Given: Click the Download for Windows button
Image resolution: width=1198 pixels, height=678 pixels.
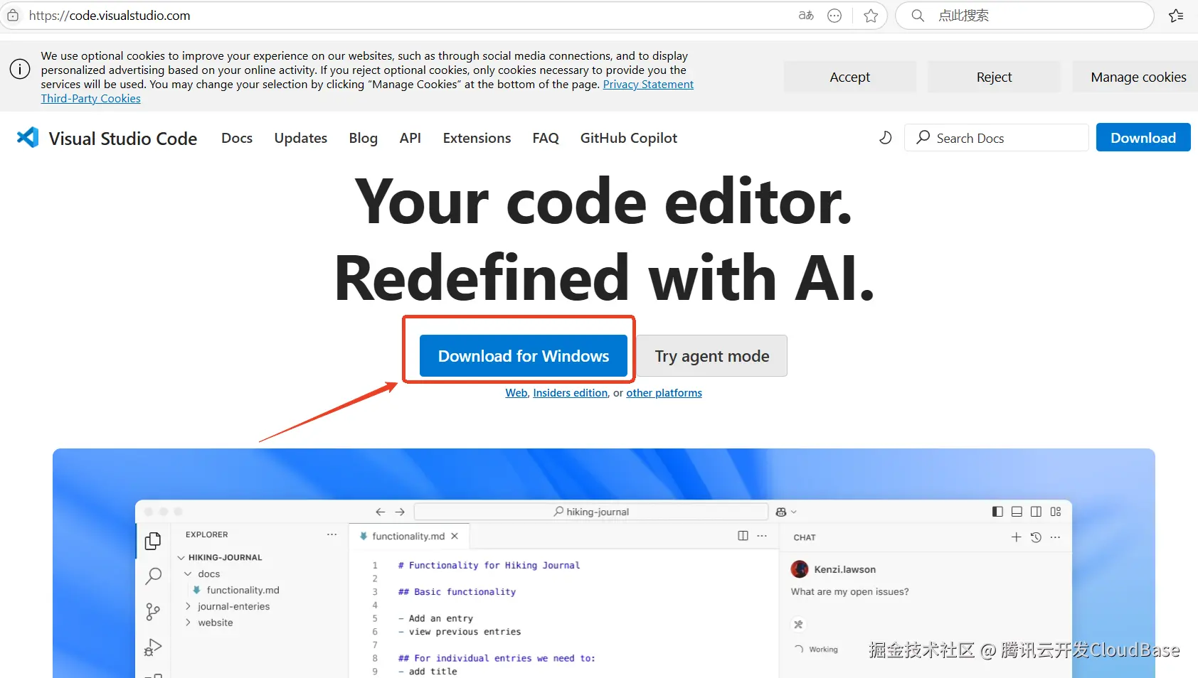Looking at the screenshot, I should coord(524,355).
